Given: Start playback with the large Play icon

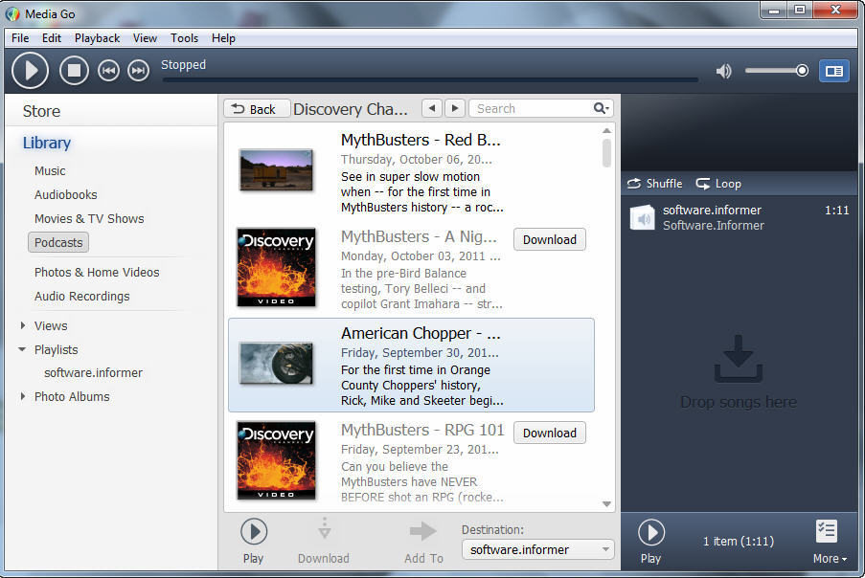Looking at the screenshot, I should click(29, 70).
